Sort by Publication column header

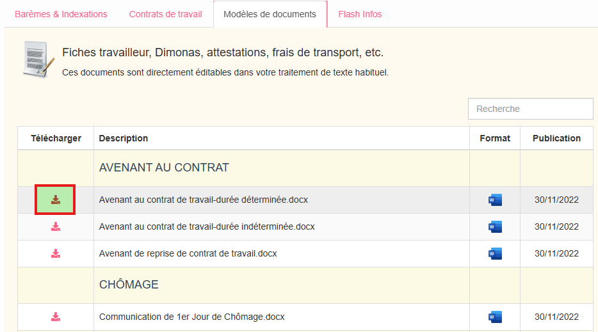click(556, 138)
